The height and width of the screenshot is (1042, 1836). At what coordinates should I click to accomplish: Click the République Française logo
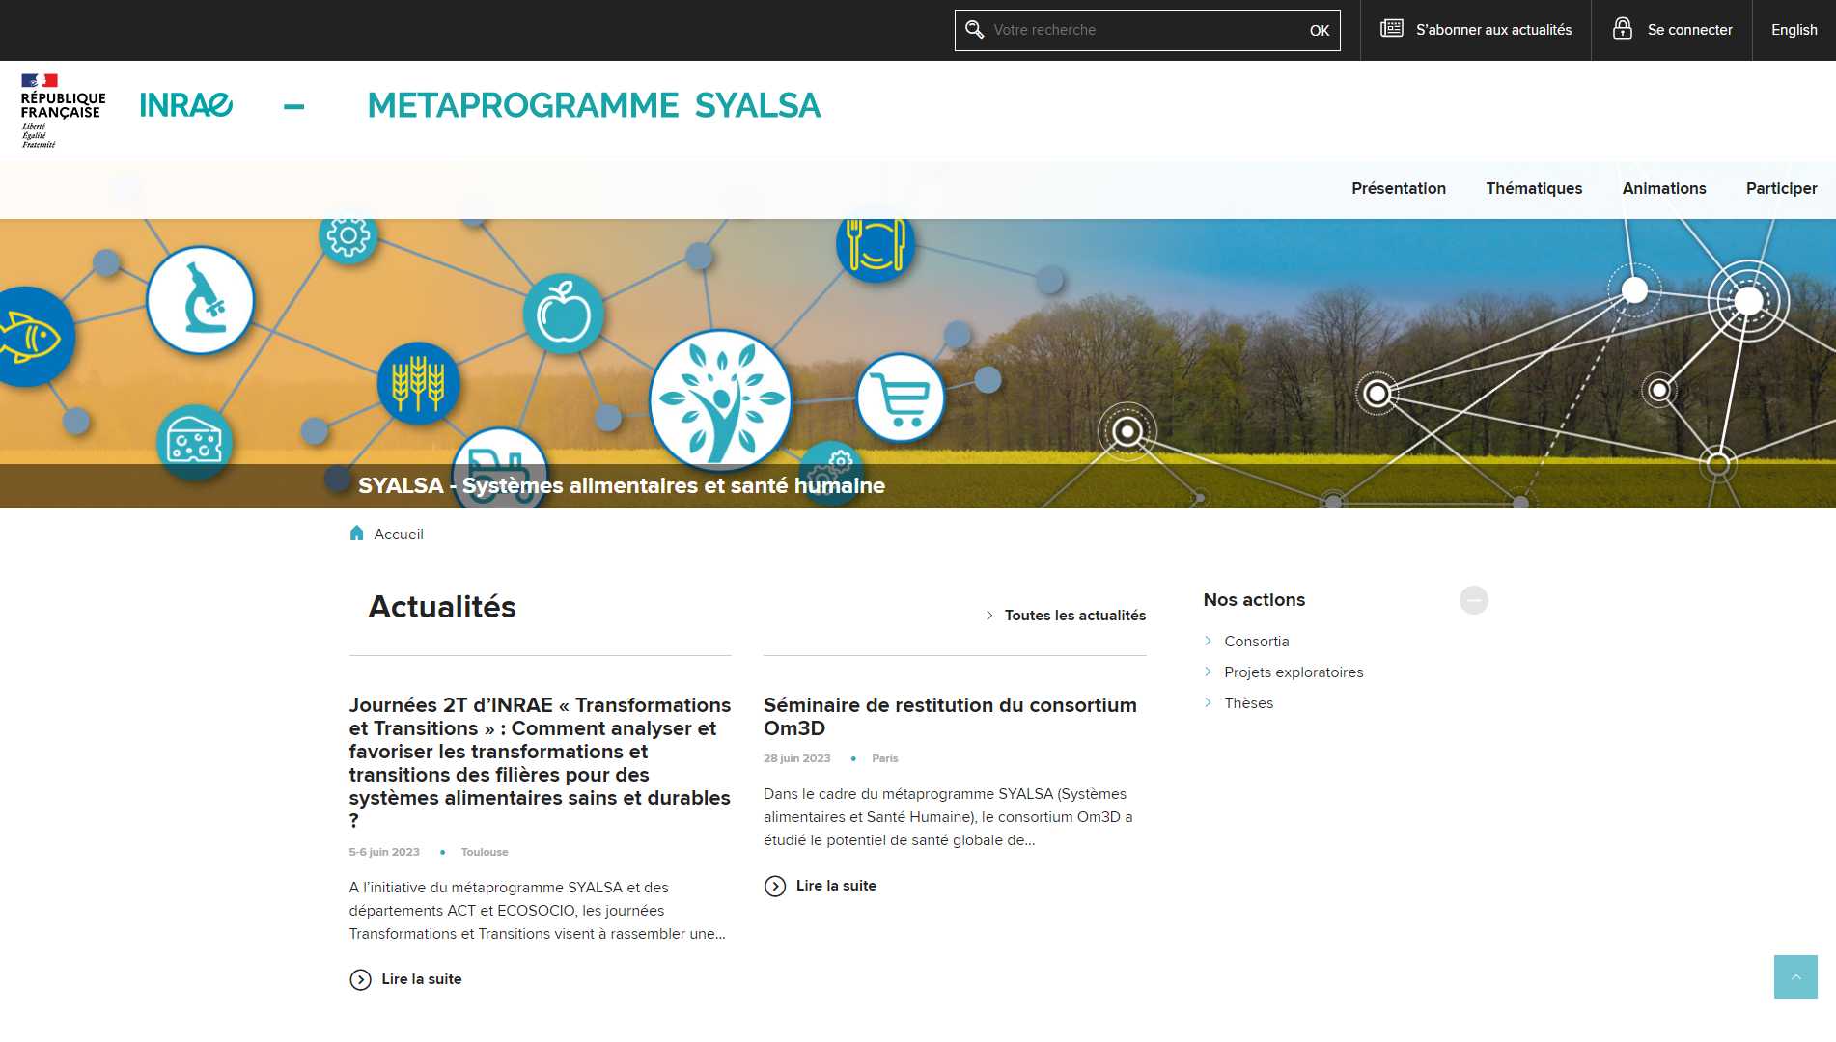63,109
